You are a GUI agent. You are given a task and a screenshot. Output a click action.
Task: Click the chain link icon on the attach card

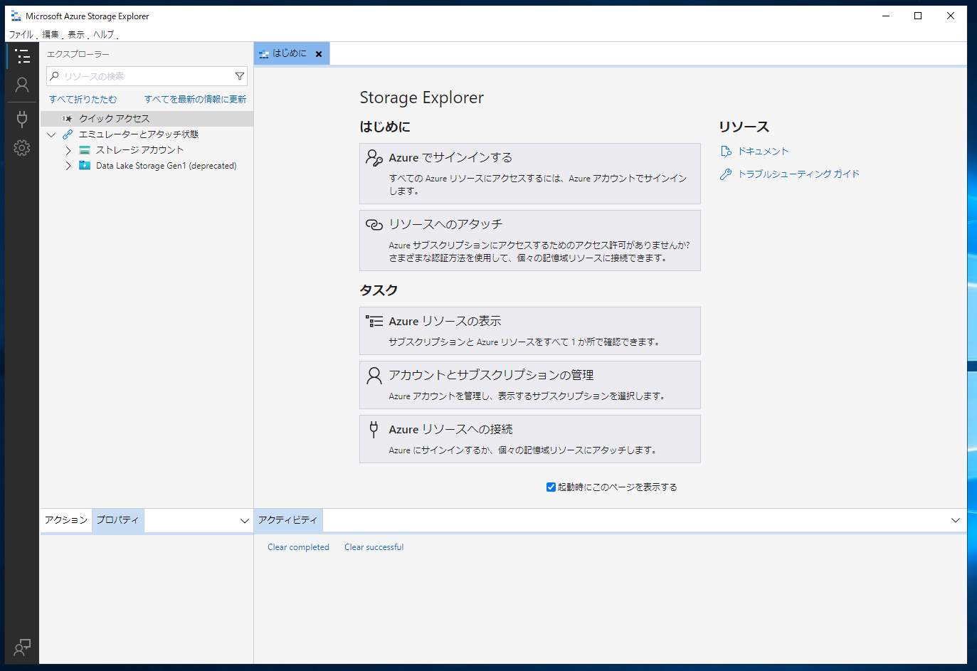point(374,225)
